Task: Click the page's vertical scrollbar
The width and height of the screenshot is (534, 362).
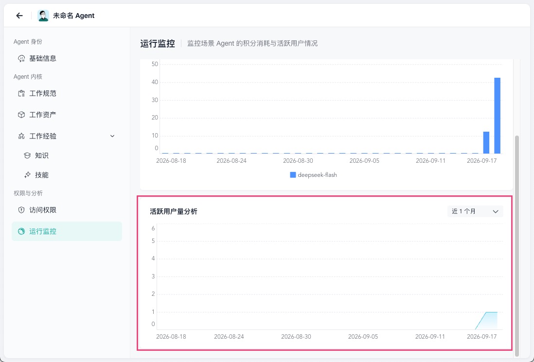Action: click(517, 245)
